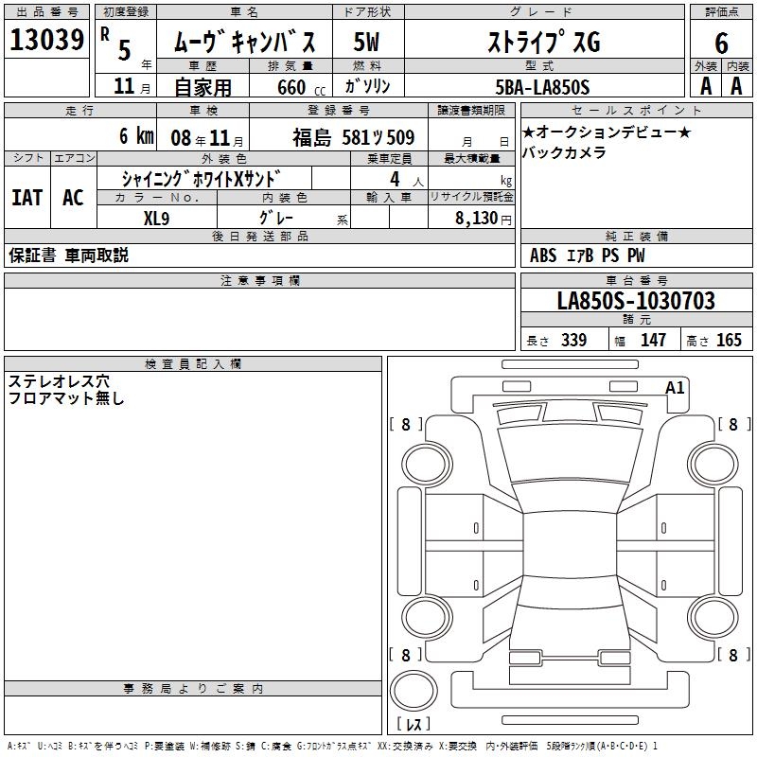Click the A1 damage mark on car diagram

point(675,387)
